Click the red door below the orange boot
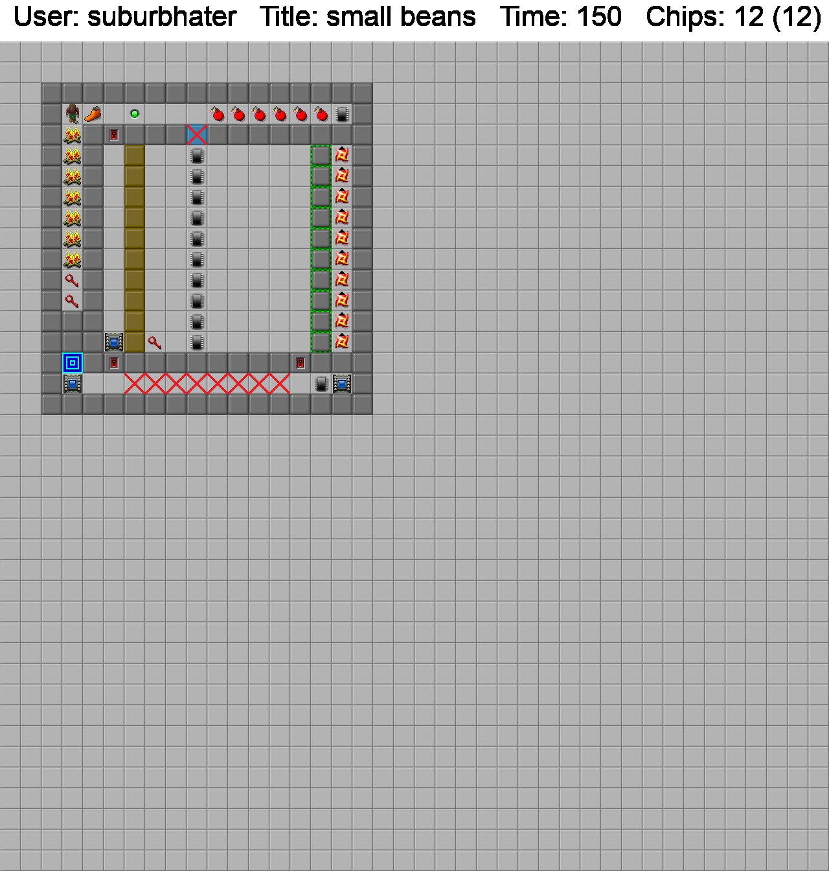Image resolution: width=829 pixels, height=871 pixels. (114, 135)
